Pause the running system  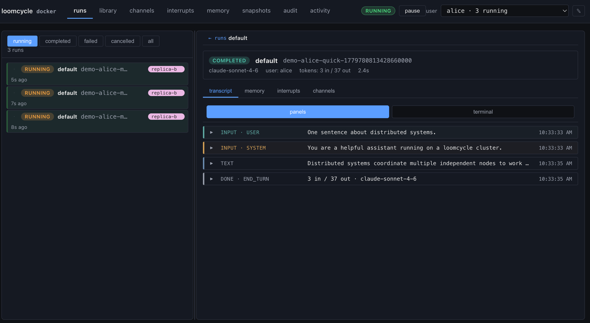tap(412, 11)
